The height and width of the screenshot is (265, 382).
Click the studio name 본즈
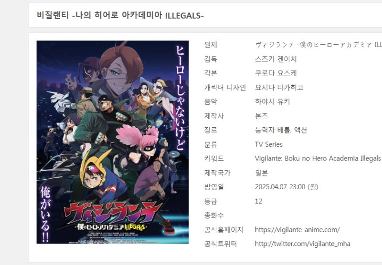click(261, 116)
